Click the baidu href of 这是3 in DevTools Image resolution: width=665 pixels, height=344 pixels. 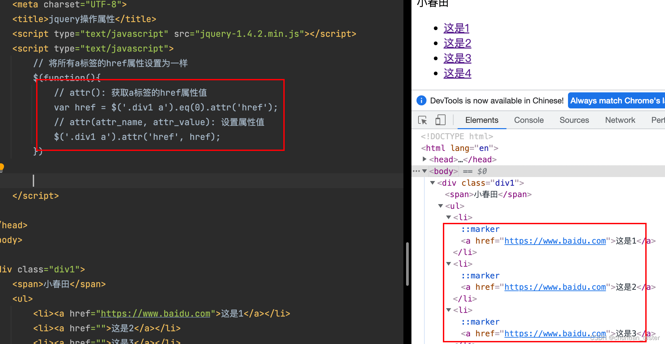[555, 333]
